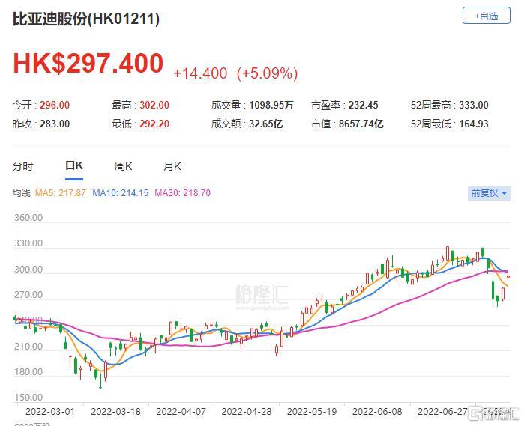Click the 2022-04-07 date axis label
Image resolution: width=524 pixels, height=426 pixels.
tap(181, 412)
